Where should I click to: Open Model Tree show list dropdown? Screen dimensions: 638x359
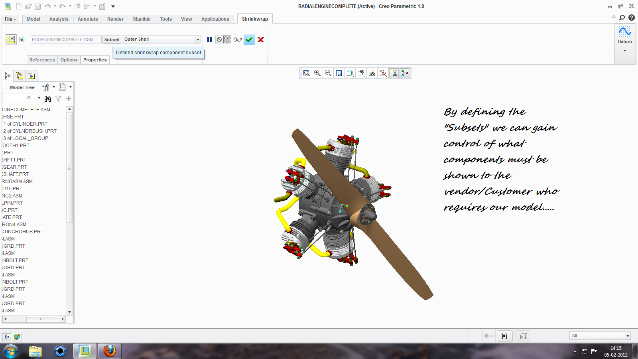pyautogui.click(x=65, y=87)
